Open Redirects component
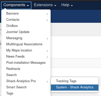The width and height of the screenshot is (101, 96). [x=26, y=69]
